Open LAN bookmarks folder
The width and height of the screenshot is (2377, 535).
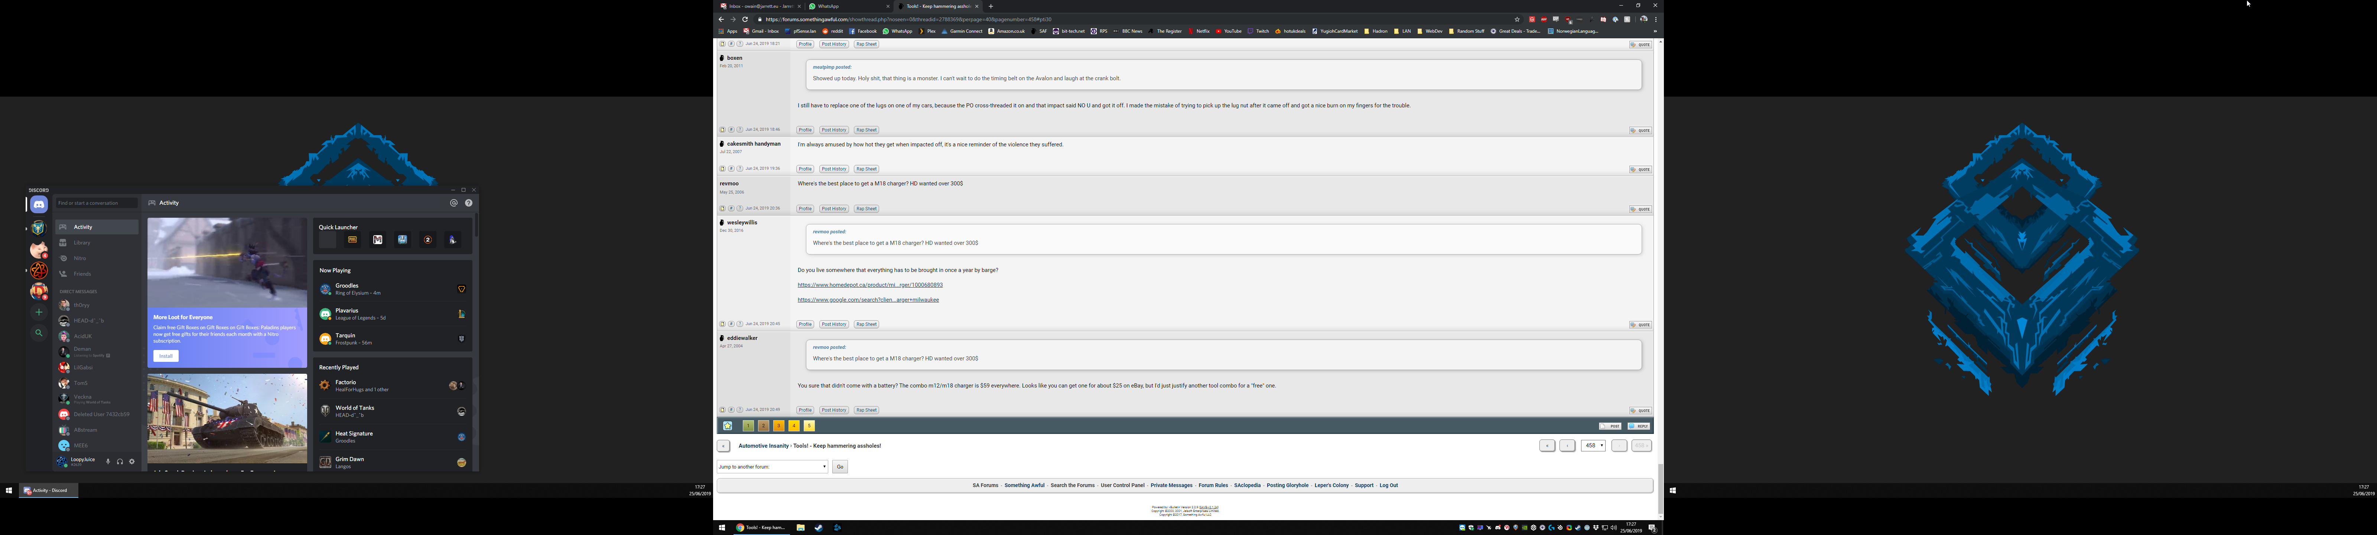[1402, 31]
